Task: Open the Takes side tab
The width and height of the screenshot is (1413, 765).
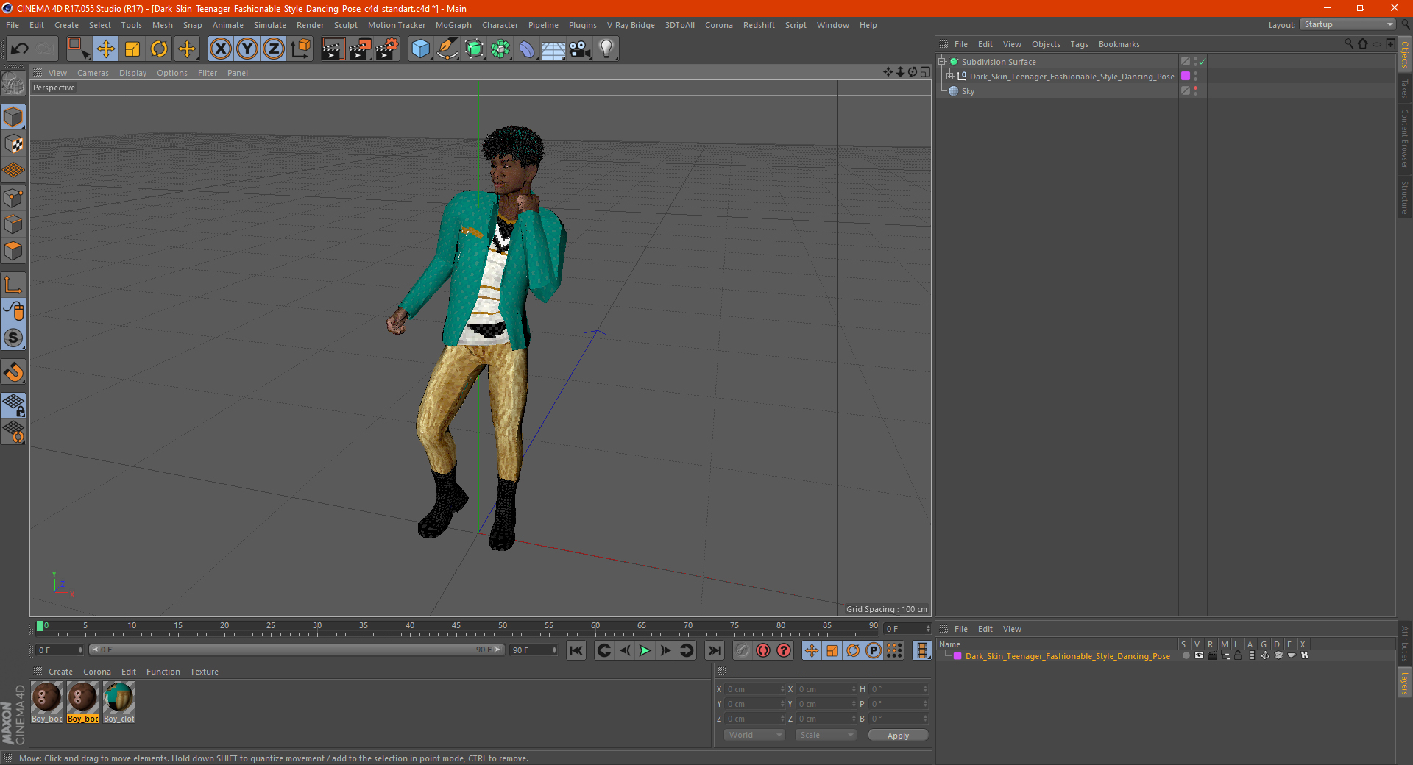Action: tap(1405, 88)
